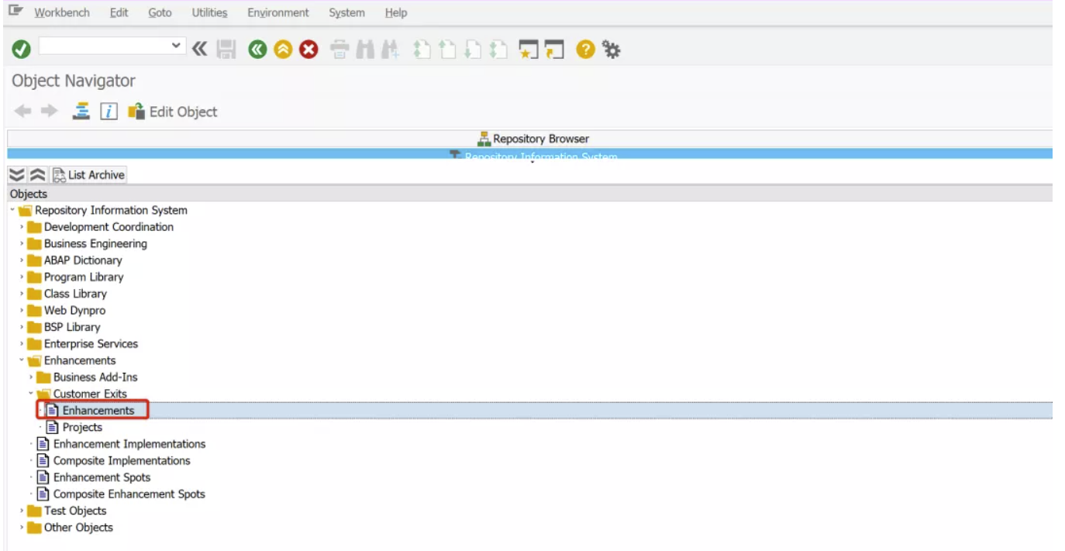
Task: Click the Collapse All double-up icon
Action: (x=37, y=175)
